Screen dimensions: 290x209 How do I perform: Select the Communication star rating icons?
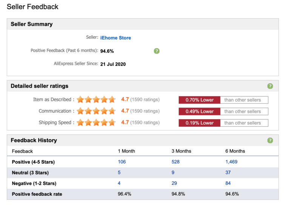pos(96,111)
